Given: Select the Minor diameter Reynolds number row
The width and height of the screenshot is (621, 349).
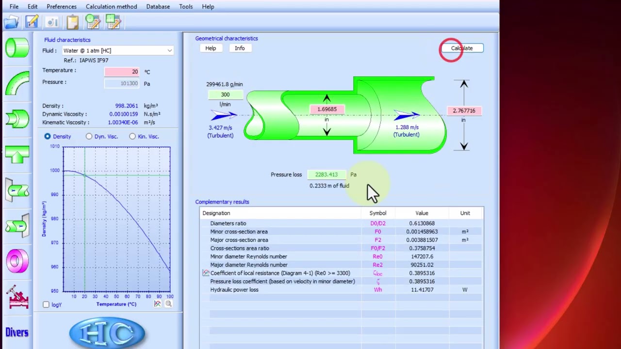Looking at the screenshot, I should (x=342, y=256).
